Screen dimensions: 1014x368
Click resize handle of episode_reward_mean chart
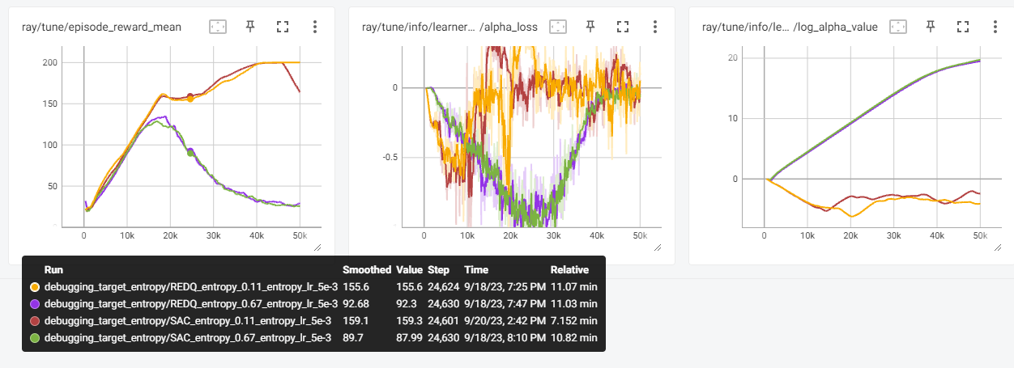[317, 247]
